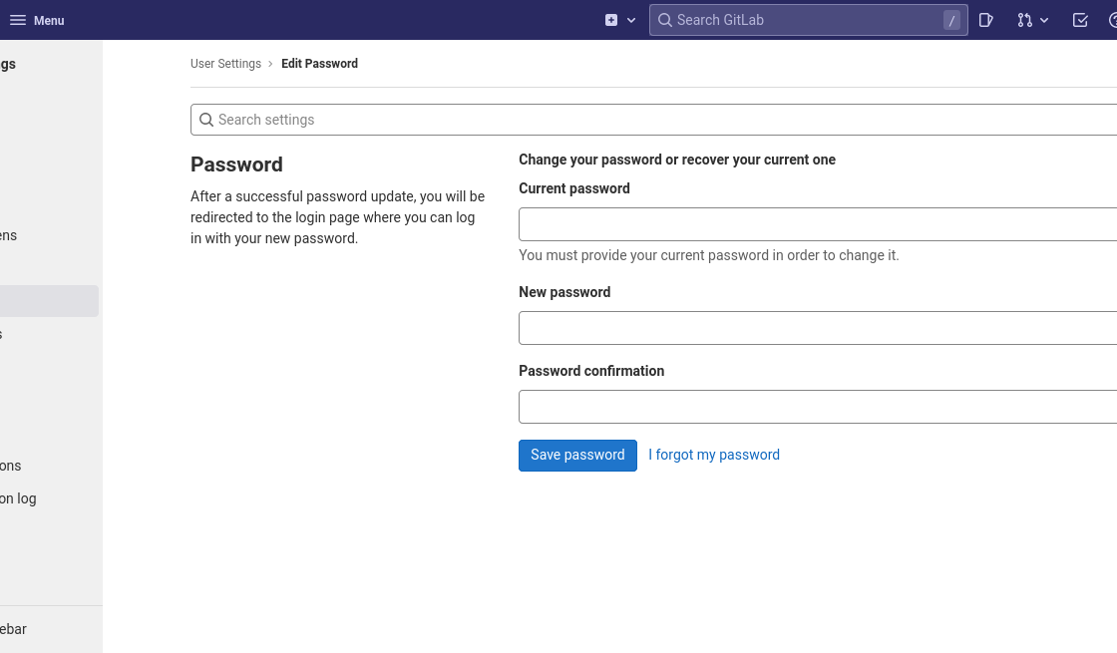Open the I forgot my password link
Image resolution: width=1117 pixels, height=653 pixels.
(x=714, y=455)
